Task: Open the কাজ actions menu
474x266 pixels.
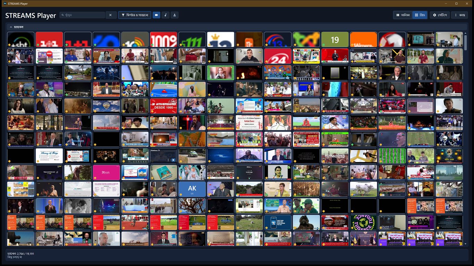Action: point(459,15)
